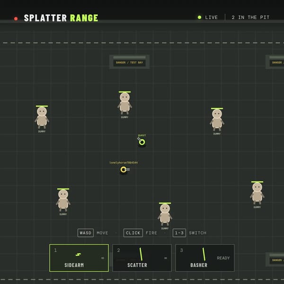Click the CLICK key hint
The height and width of the screenshot is (284, 284).
click(133, 233)
